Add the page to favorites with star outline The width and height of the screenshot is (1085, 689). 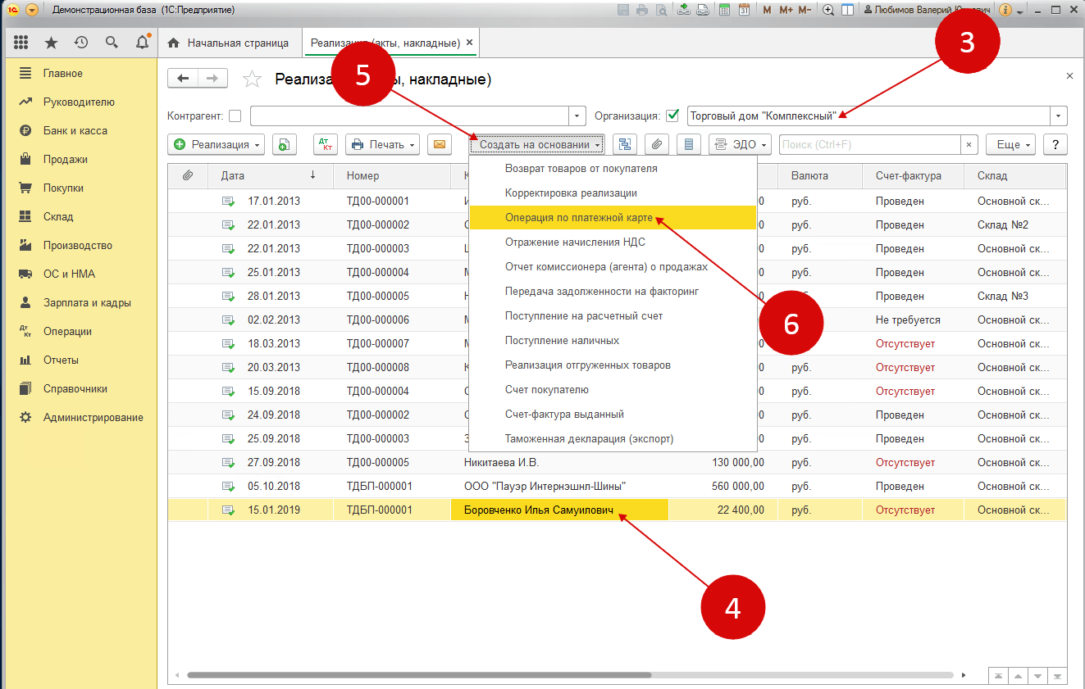pos(253,79)
